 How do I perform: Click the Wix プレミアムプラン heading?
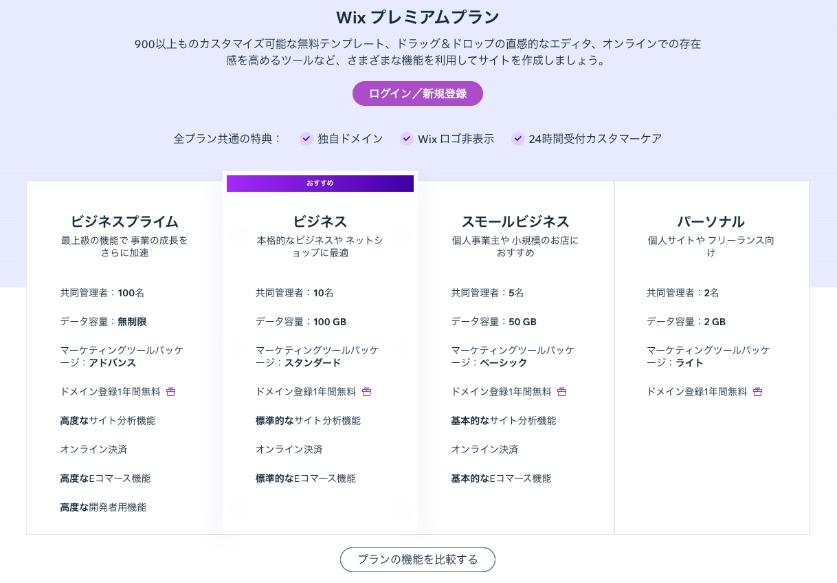417,16
